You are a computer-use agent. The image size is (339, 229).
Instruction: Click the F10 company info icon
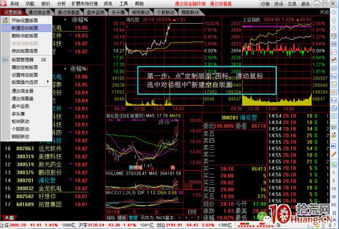tap(334, 76)
